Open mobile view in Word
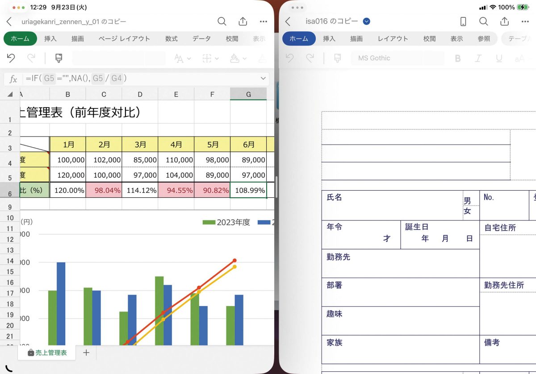The width and height of the screenshot is (536, 374). pyautogui.click(x=463, y=21)
